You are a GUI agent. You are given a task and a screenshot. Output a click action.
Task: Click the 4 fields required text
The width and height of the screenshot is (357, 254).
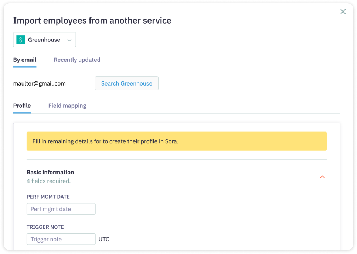(48, 181)
